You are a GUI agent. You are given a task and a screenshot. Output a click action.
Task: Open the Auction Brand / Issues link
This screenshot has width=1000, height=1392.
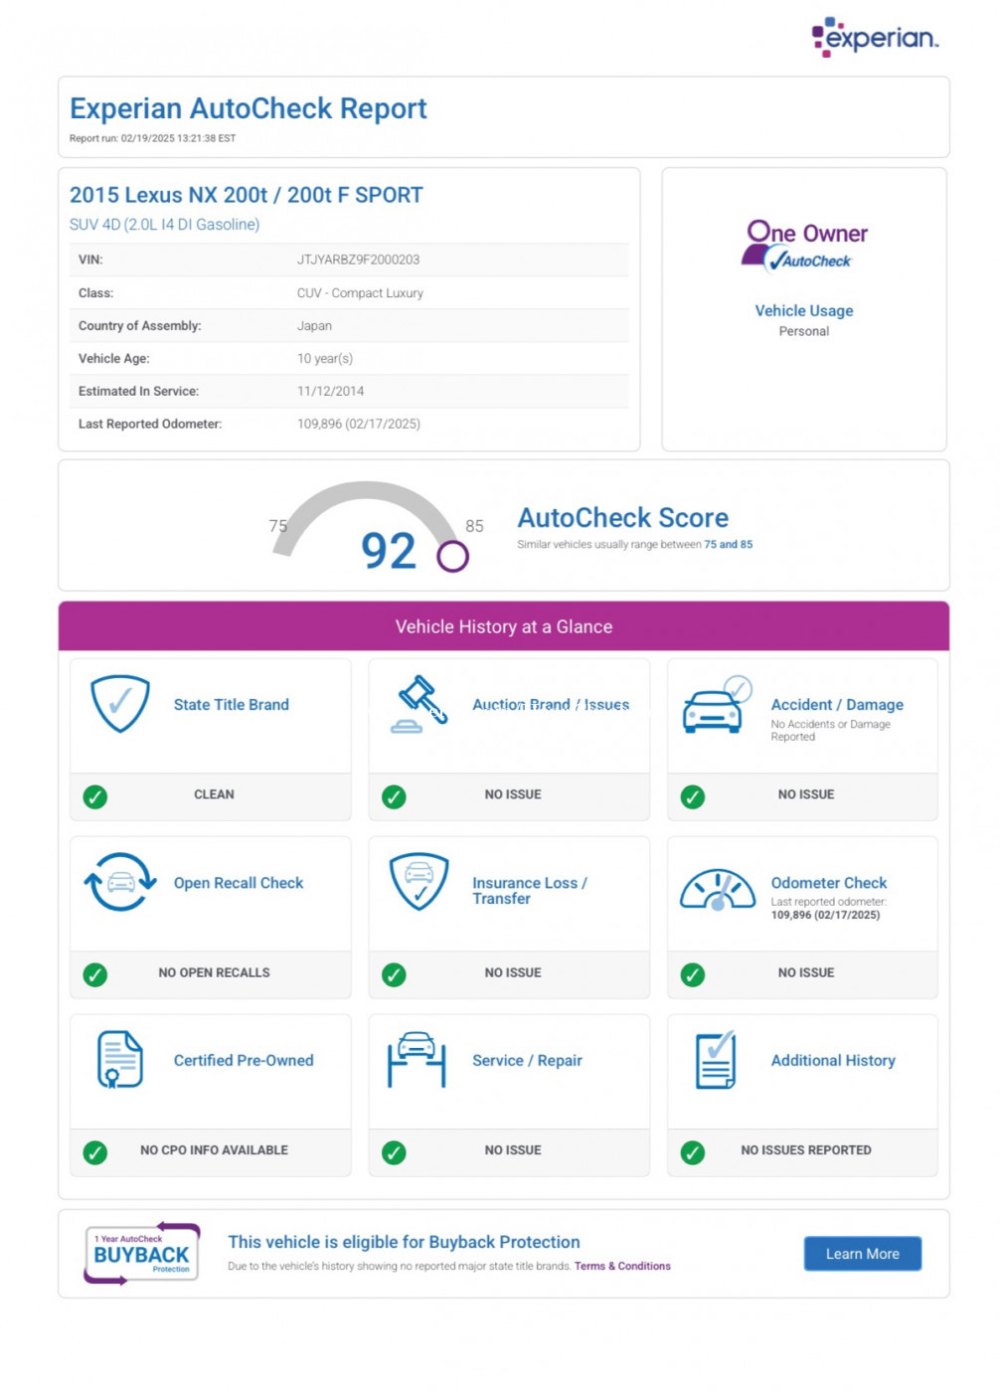(x=551, y=704)
